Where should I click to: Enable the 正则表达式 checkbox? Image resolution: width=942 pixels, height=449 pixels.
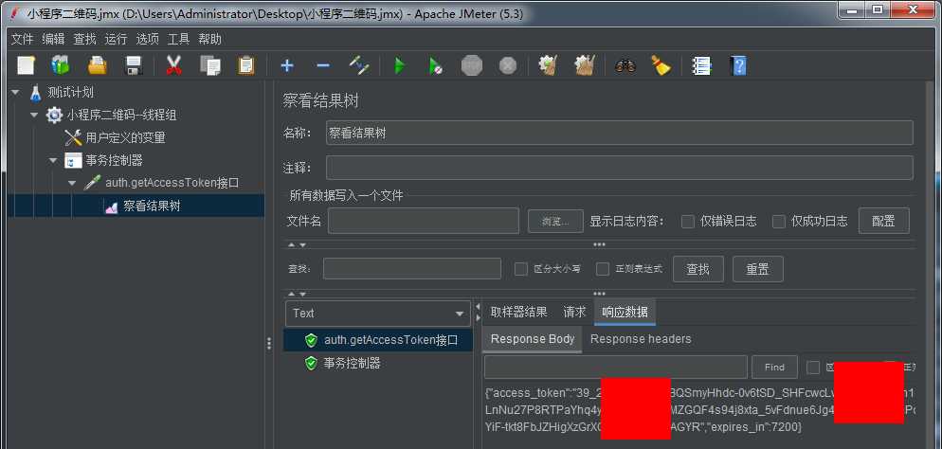tap(603, 269)
